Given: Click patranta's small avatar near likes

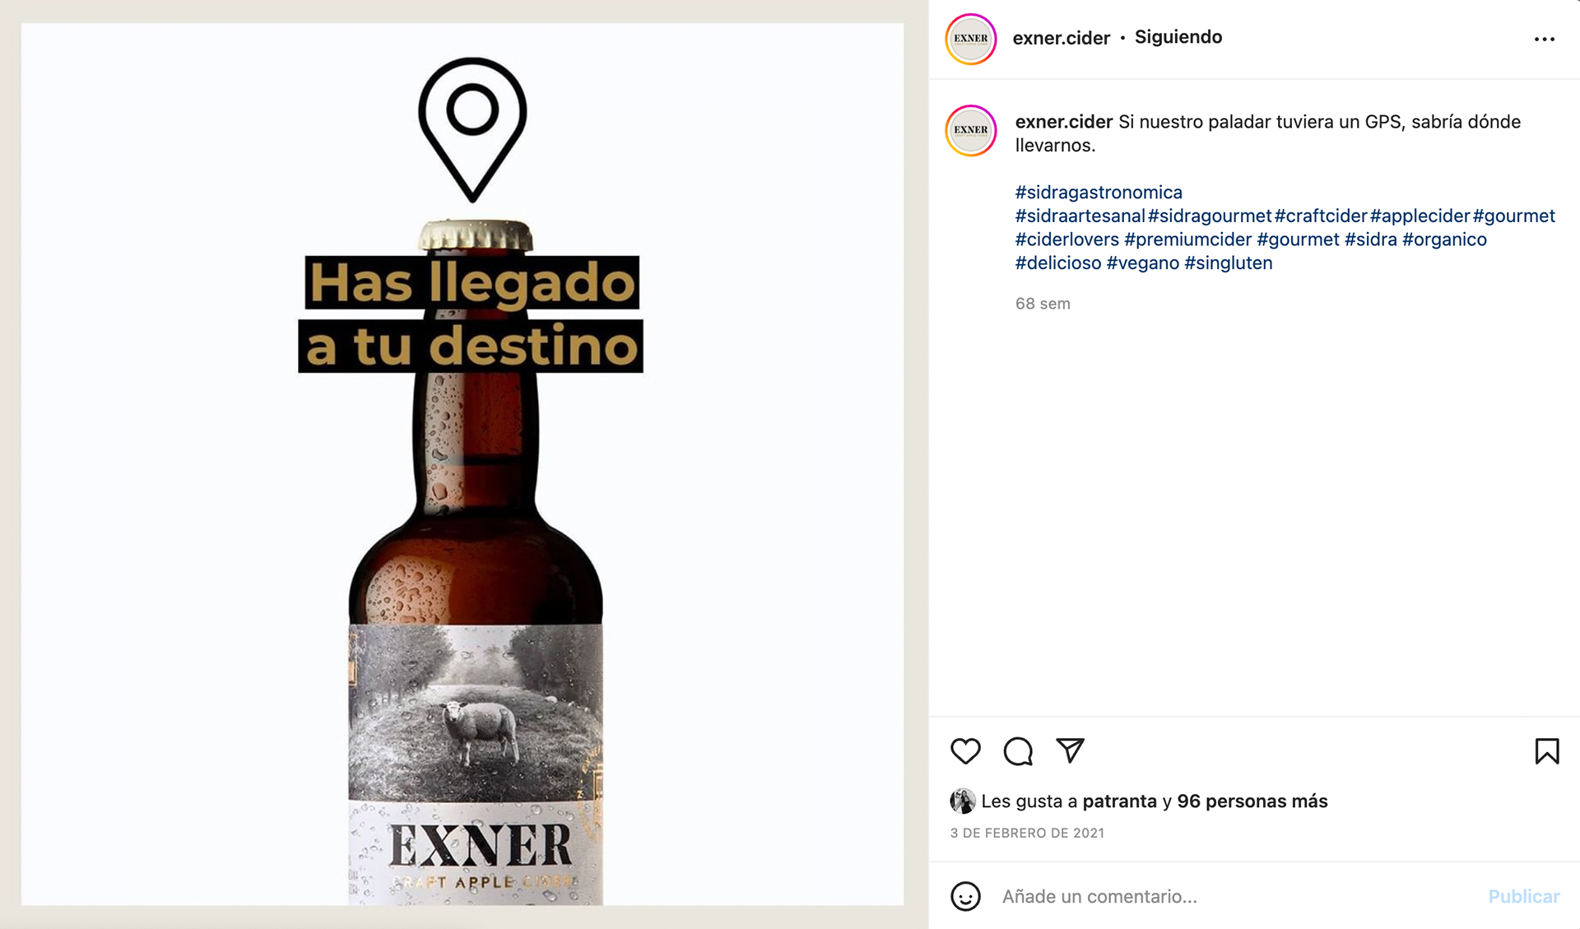Looking at the screenshot, I should point(962,801).
